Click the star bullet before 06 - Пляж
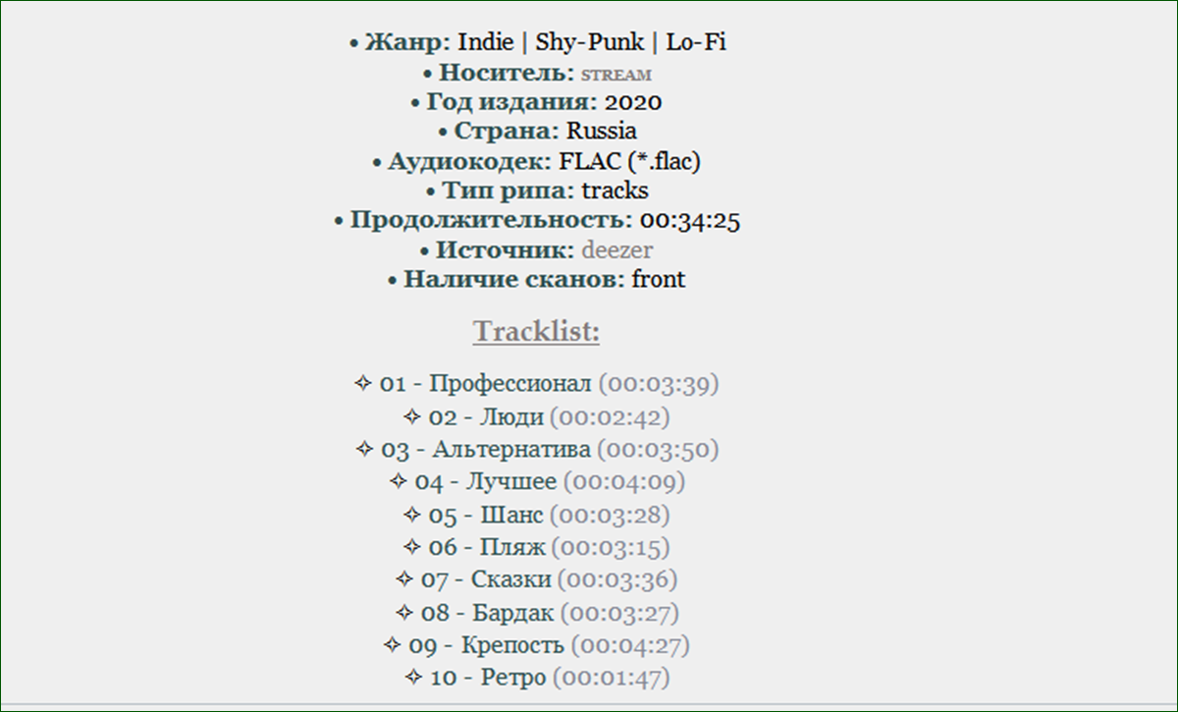 [x=412, y=546]
